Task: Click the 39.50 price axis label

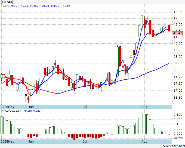Action: (x=178, y=57)
